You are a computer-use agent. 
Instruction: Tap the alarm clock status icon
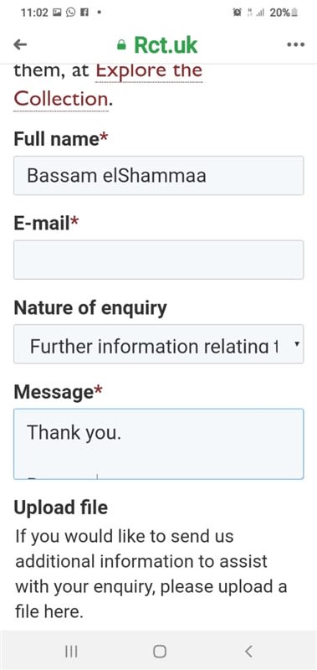tap(238, 13)
